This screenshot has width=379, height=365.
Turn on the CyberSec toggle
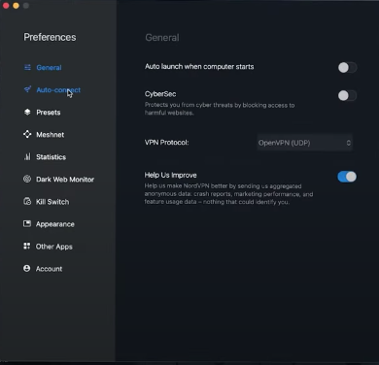coord(347,95)
